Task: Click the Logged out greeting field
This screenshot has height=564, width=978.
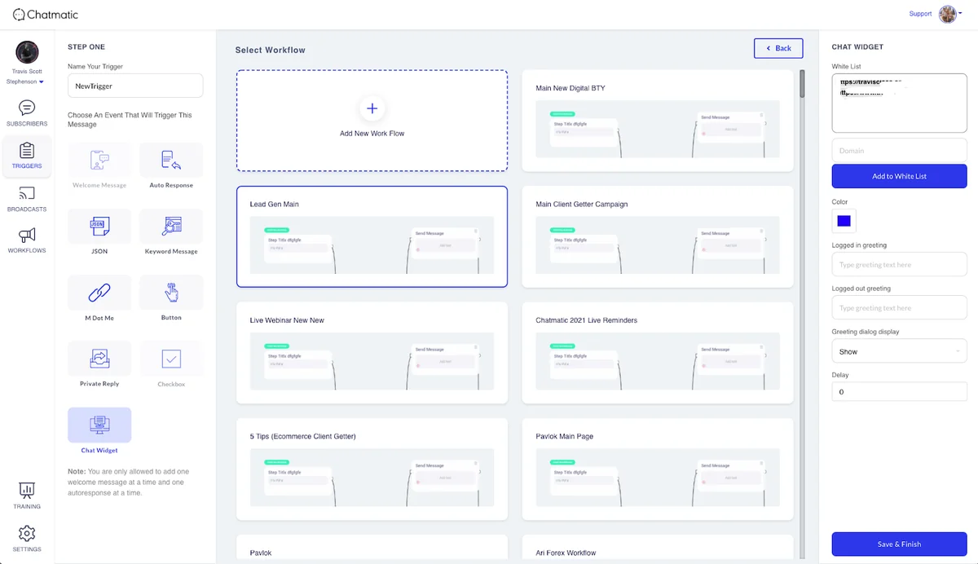Action: (x=899, y=308)
